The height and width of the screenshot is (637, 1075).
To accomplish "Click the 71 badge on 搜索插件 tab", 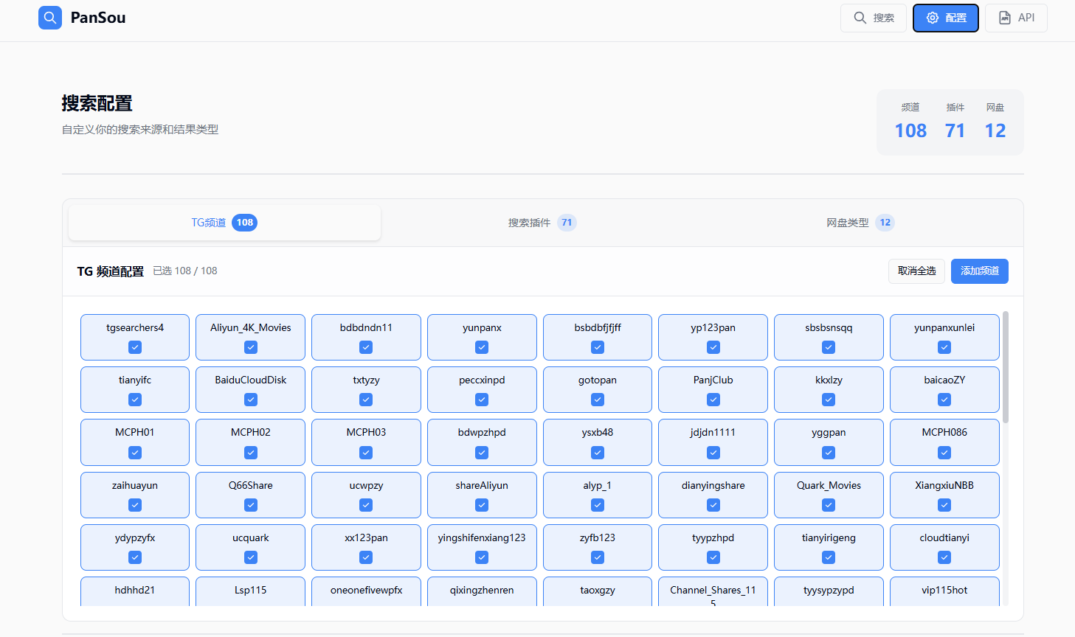I will [x=567, y=223].
